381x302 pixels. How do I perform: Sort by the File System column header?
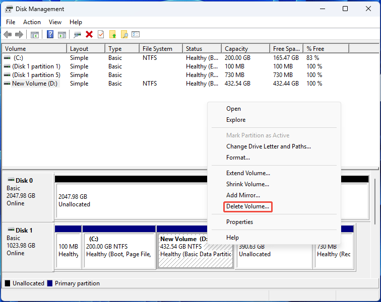161,49
